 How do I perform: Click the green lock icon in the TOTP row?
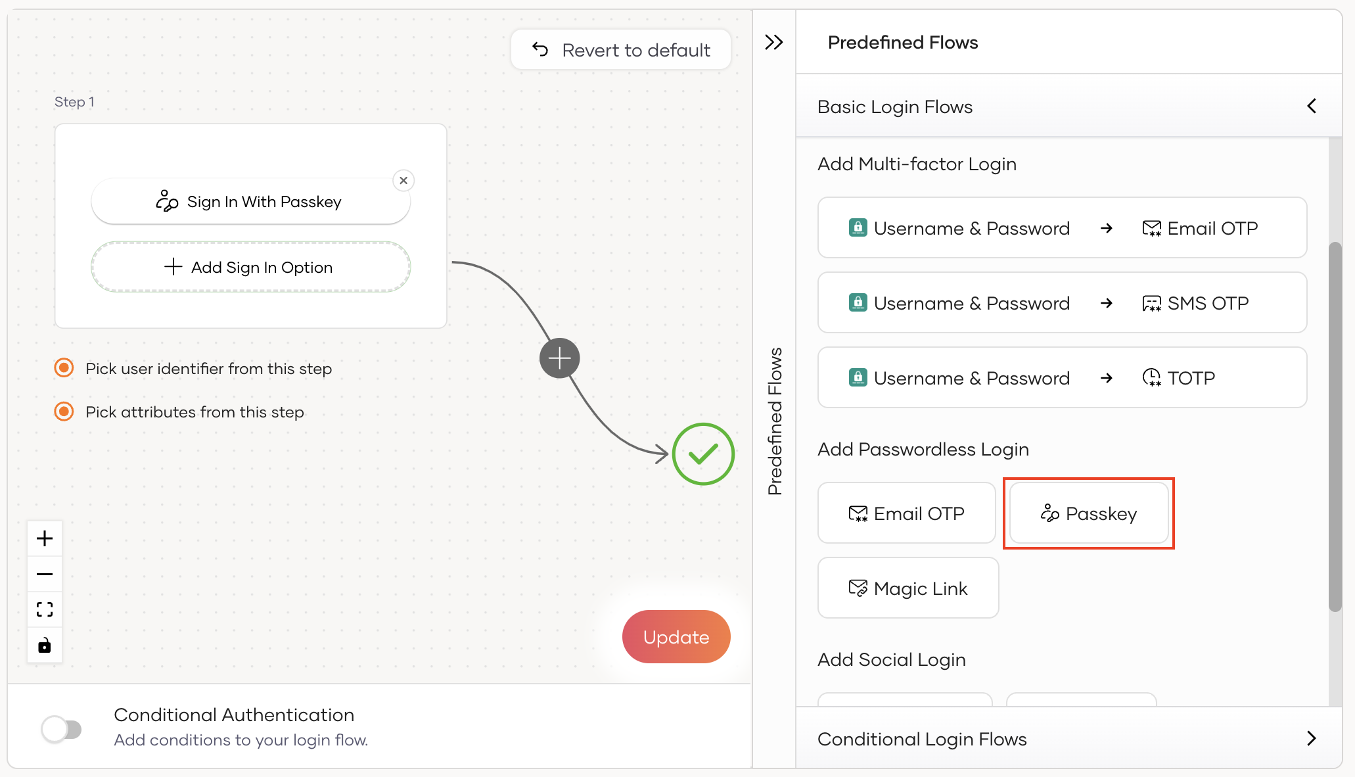858,377
